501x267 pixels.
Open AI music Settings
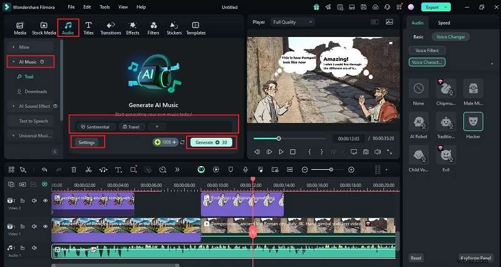tap(86, 142)
